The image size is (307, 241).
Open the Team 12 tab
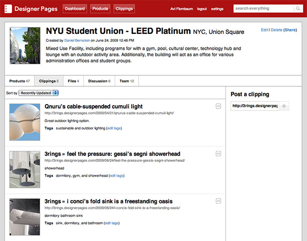[x=127, y=81]
